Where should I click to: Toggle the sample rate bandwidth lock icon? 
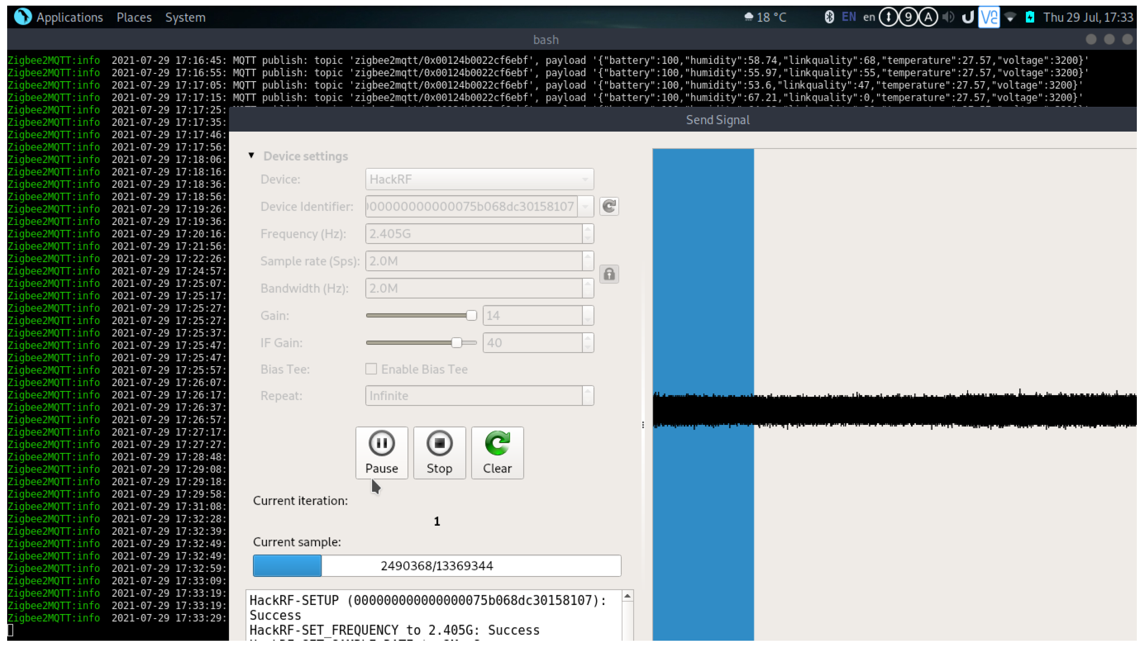pos(609,274)
